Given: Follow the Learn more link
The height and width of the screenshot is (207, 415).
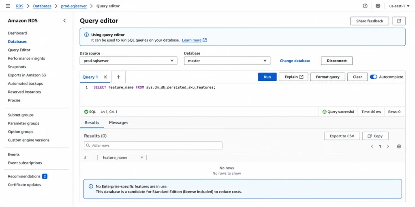Looking at the screenshot, I should coord(194,40).
